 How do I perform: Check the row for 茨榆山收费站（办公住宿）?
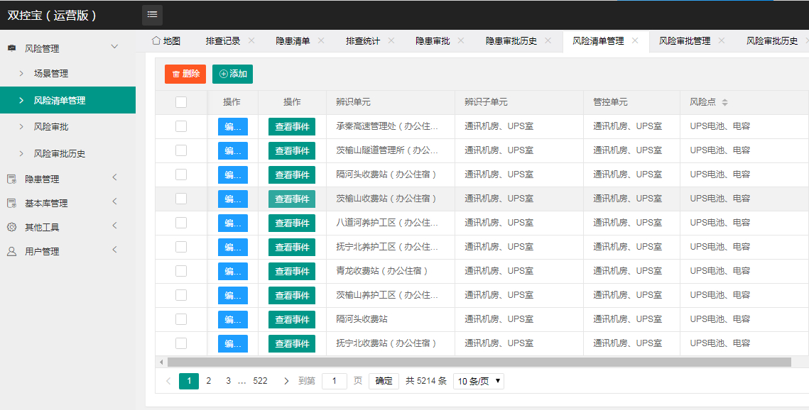[x=181, y=199]
